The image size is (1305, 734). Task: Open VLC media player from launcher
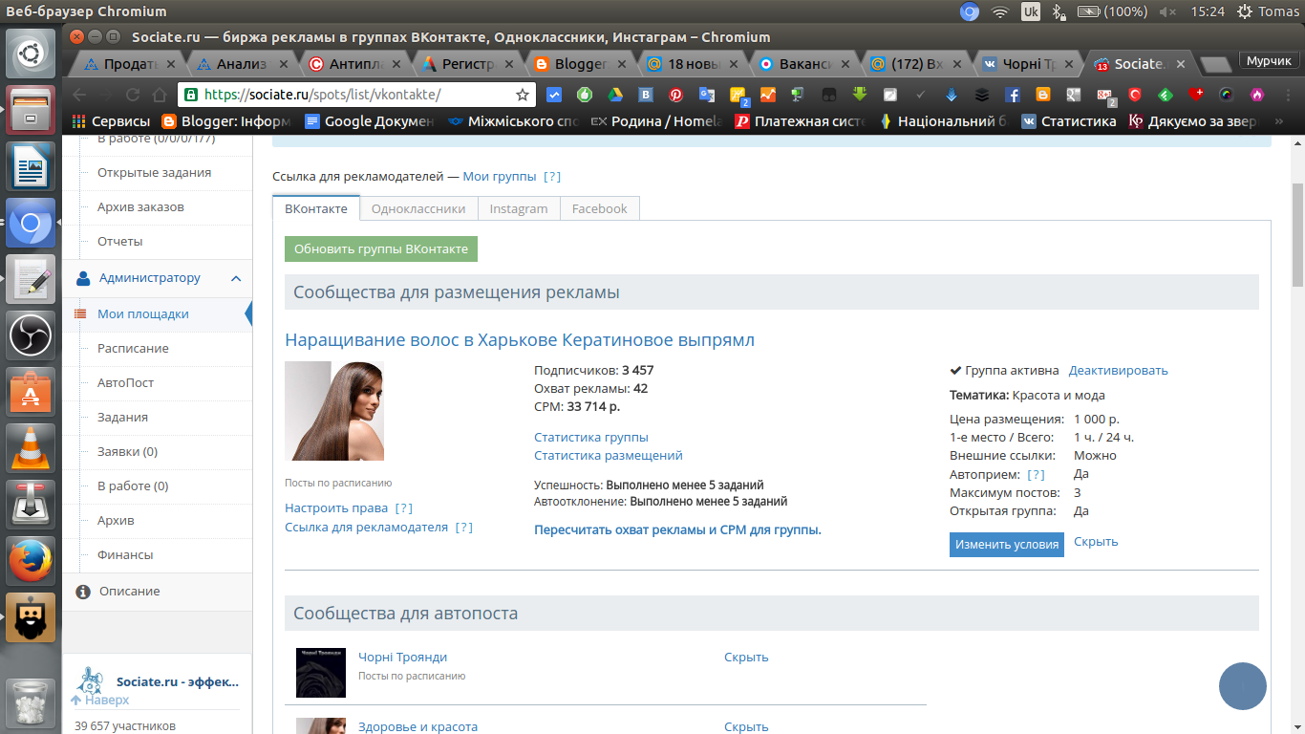coord(32,448)
